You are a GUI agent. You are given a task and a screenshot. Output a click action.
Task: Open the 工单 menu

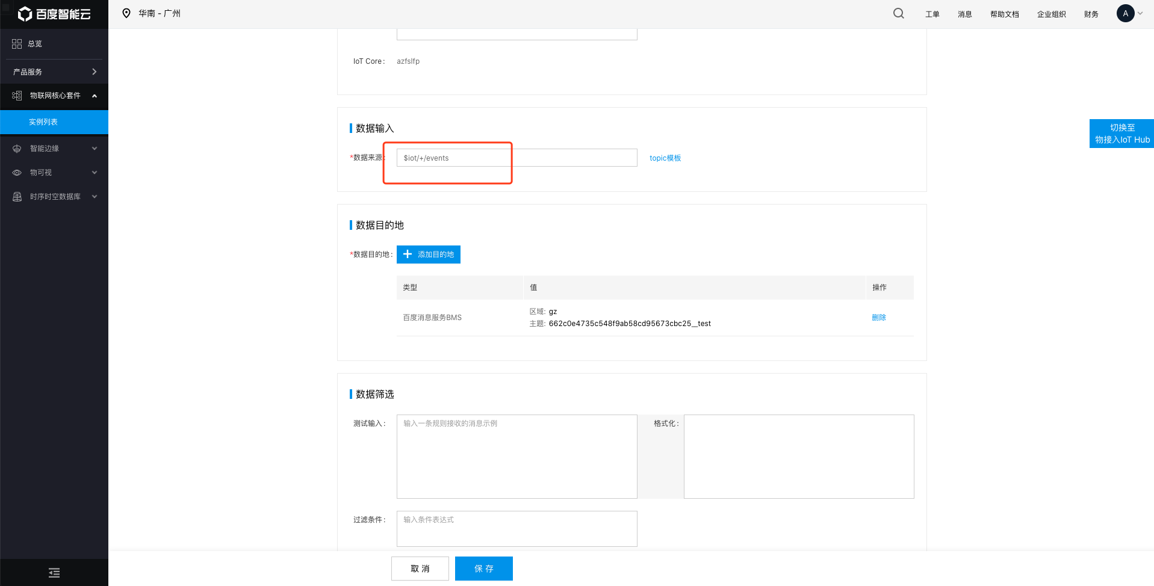(932, 14)
